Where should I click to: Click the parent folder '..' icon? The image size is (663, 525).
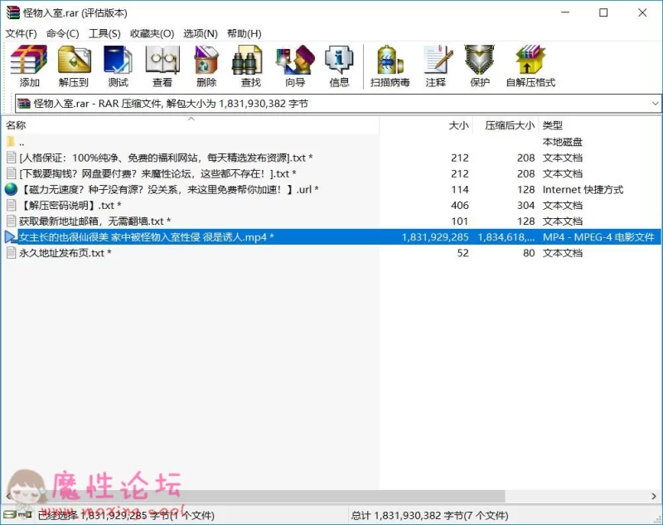click(x=11, y=141)
